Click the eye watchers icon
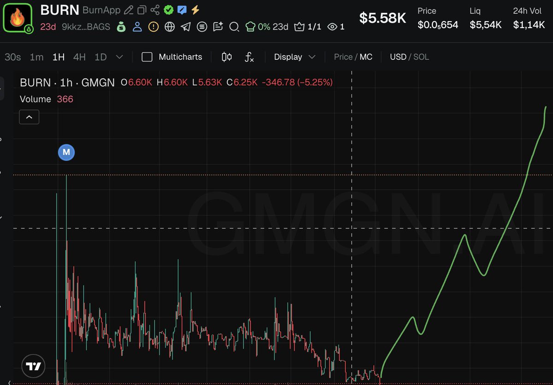Screen dimensions: 553x385 tap(332, 27)
